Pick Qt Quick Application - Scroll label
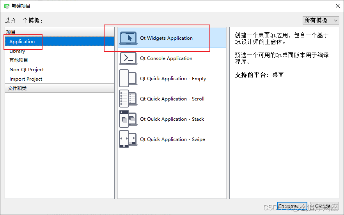This screenshot has height=215, width=344. 172,99
